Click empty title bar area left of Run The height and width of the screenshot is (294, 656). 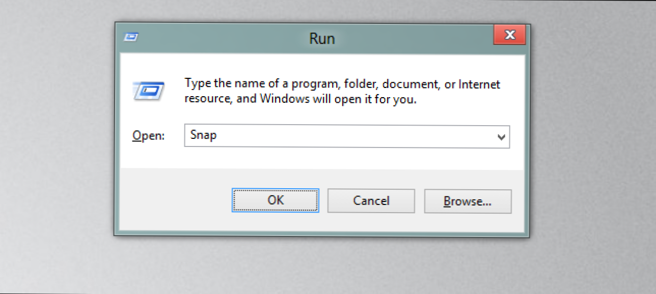pyautogui.click(x=219, y=38)
